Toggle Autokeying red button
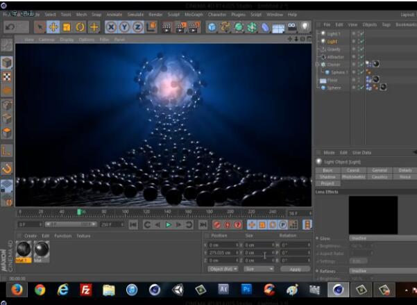Screen dimensions: 417x305 228,225
